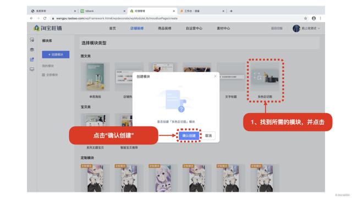Open the 商品装修 navigation tab

(164, 28)
